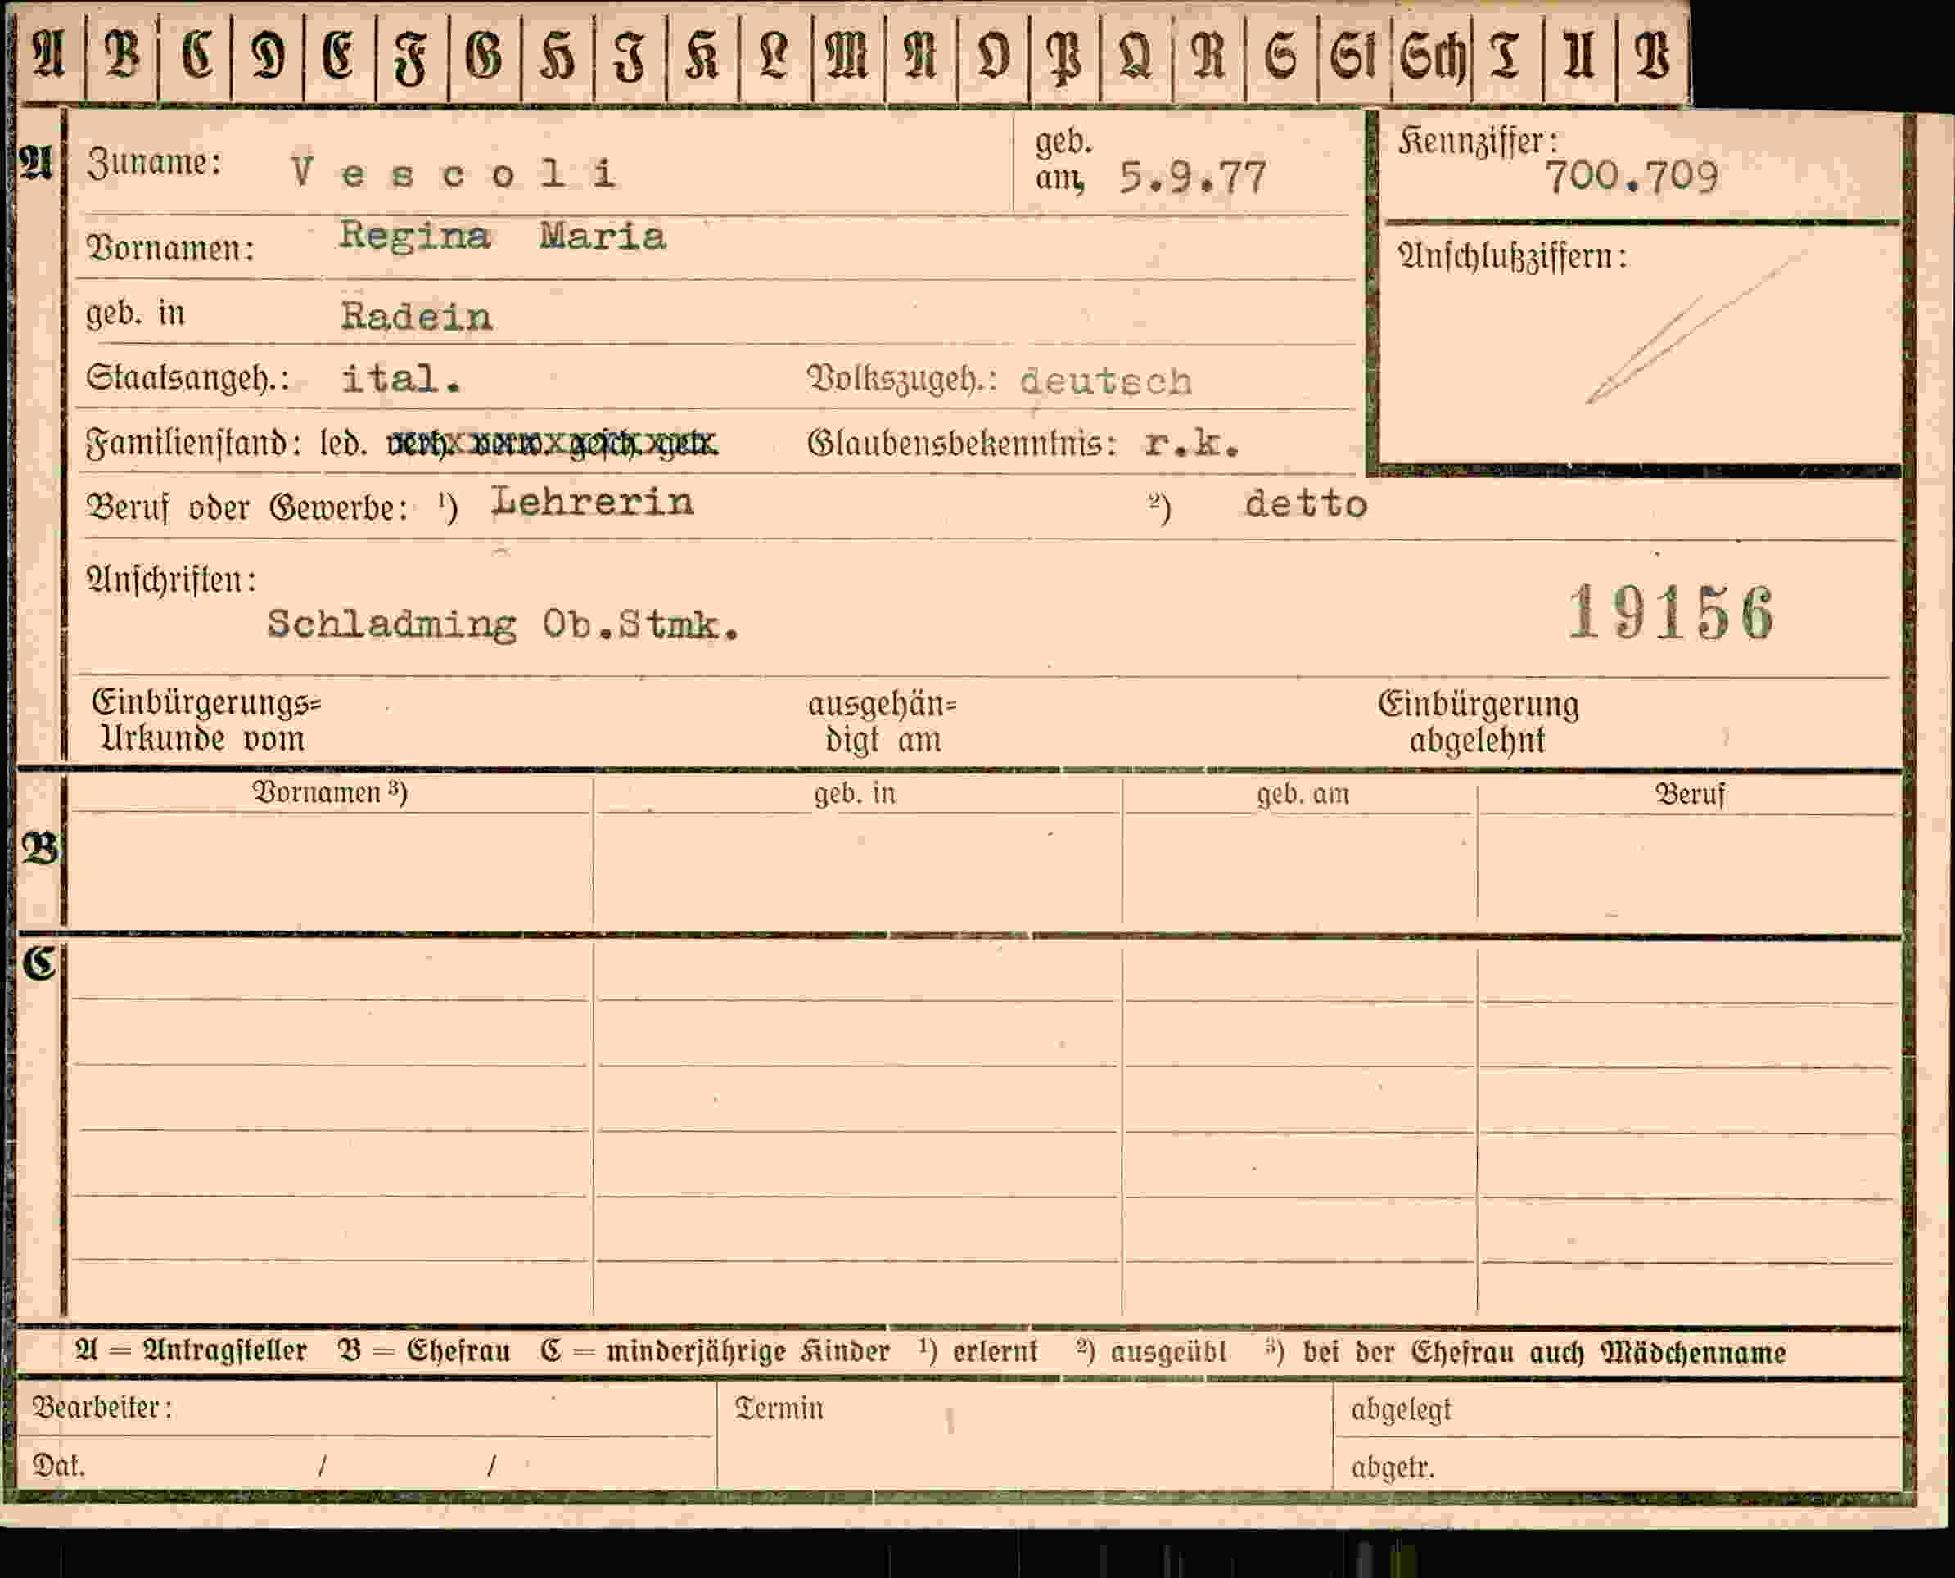The width and height of the screenshot is (1955, 1578).
Task: Click the 'Beruf oder Gewerbe:' label
Action: click(x=246, y=507)
